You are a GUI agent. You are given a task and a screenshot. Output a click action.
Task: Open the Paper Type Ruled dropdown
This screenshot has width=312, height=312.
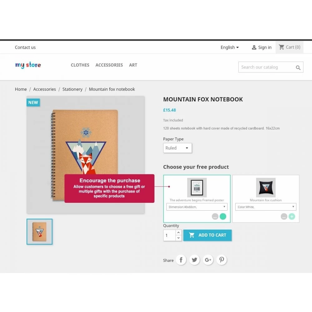click(x=178, y=148)
